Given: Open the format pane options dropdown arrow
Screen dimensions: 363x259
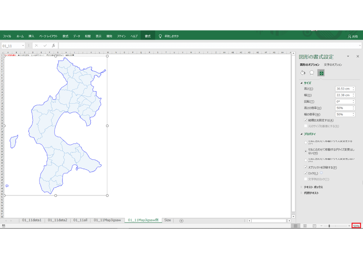Looking at the screenshot, I should 348,56.
